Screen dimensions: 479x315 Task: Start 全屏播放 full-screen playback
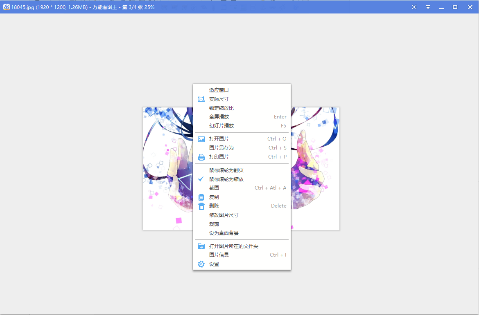point(242,117)
